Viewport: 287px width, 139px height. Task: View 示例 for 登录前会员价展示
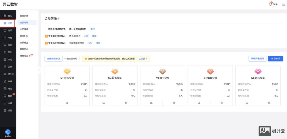point(86,36)
